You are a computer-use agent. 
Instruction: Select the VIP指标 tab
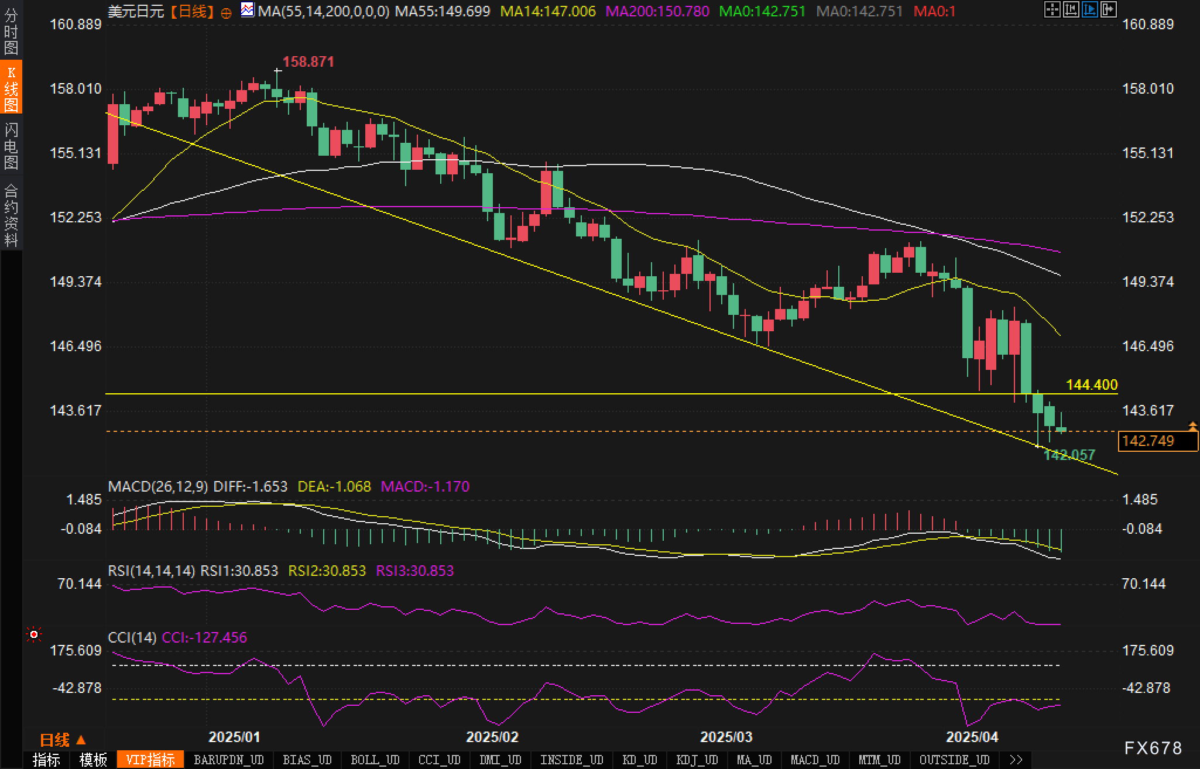[x=150, y=760]
